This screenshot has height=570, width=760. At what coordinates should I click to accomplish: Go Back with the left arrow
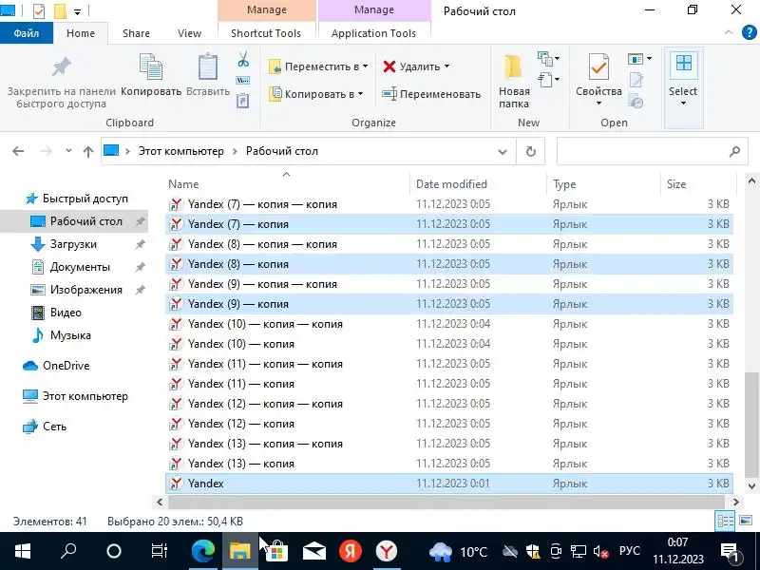click(x=18, y=152)
